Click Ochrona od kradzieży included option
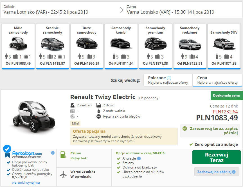Screen dimensions: 243x187 [x=139, y=167]
